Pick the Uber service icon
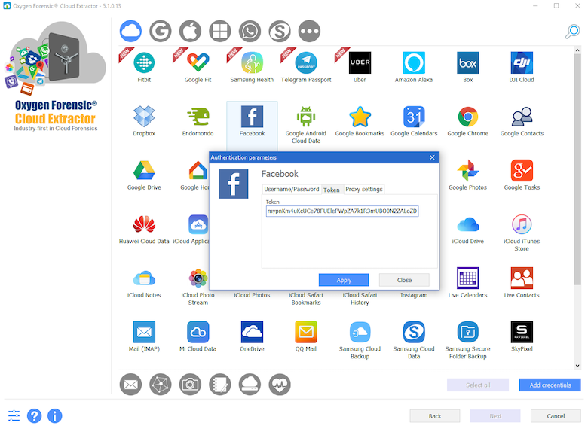 (x=360, y=63)
